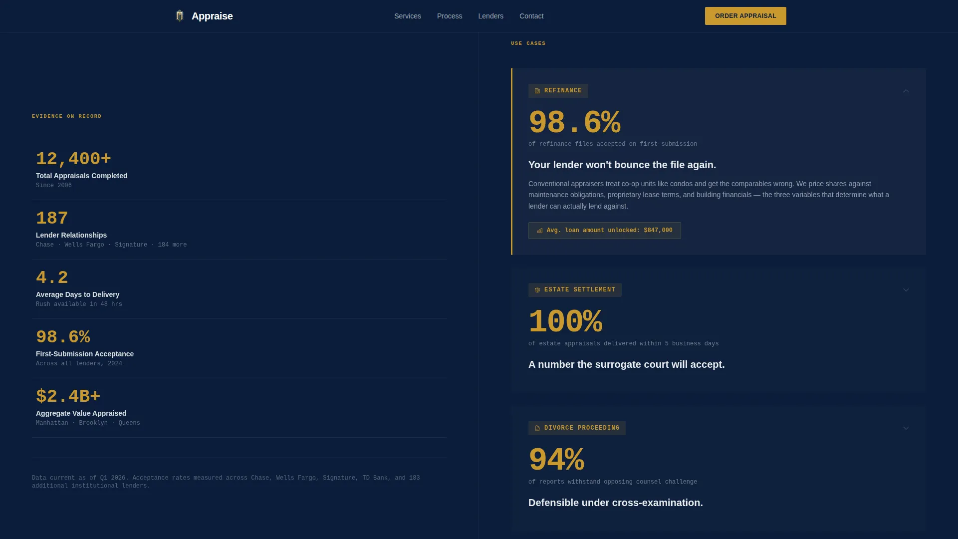
Task: Click 'of refinance files accepted on first submission'
Action: tap(613, 144)
